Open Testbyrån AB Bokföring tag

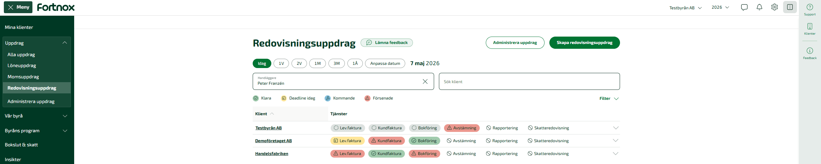[x=424, y=128]
